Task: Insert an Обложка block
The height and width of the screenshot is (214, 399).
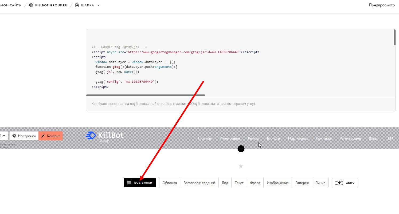Action: coord(170,183)
